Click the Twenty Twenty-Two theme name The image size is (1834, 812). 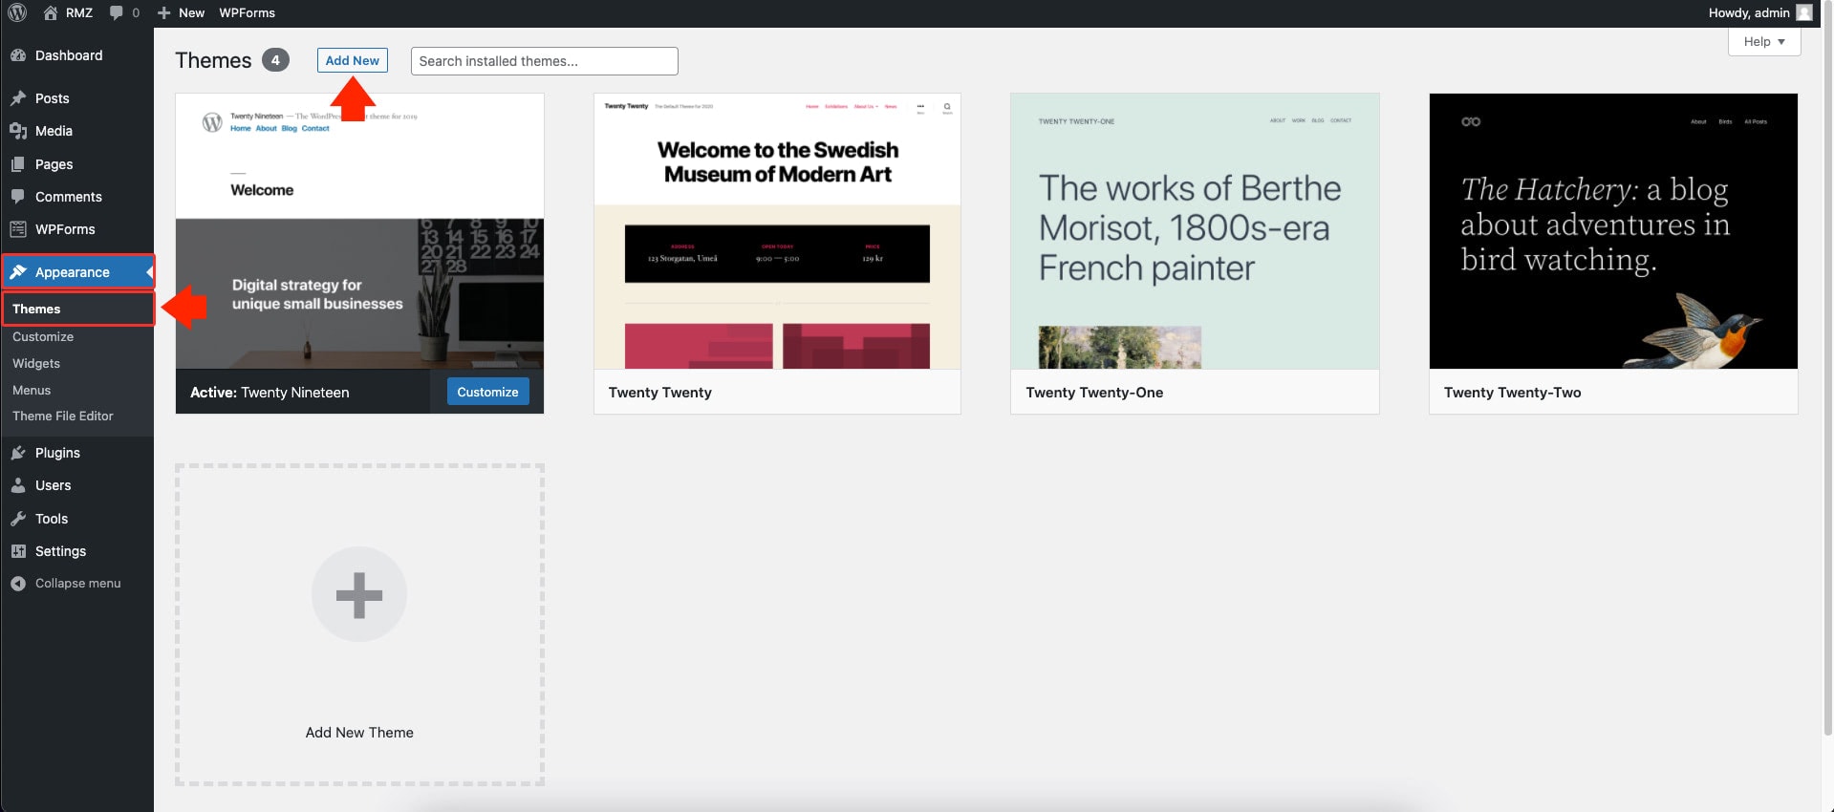pos(1512,393)
